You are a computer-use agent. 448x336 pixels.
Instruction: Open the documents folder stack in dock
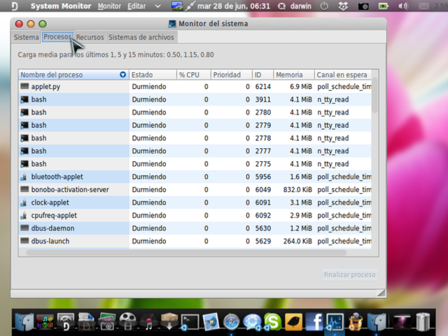coord(86,321)
